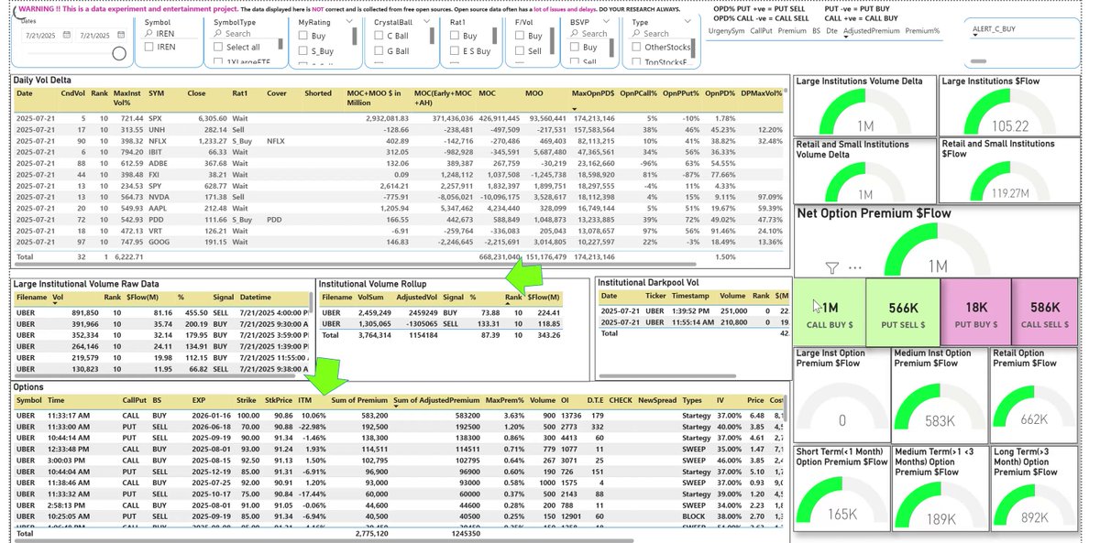Sort Large Institutional Raw Data by Datetime
The image size is (1100, 543).
(255, 297)
